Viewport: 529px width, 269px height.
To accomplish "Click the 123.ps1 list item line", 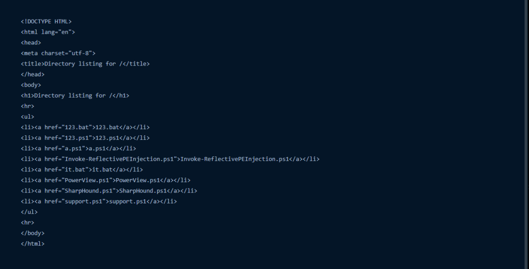I will click(85, 138).
